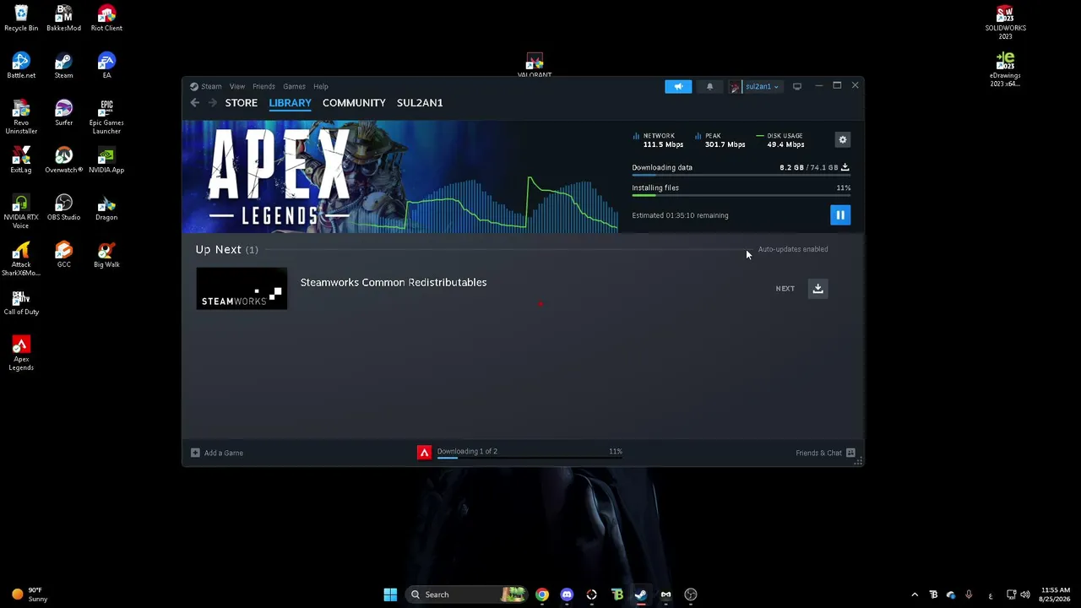Select the NVIDIA App desktop icon
Viewport: 1081px width, 608px height.
106,160
